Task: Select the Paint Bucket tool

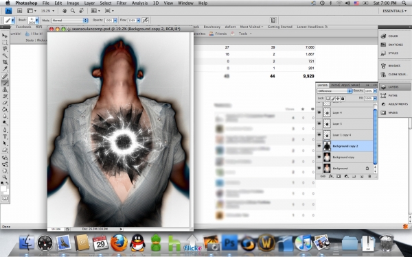Action: click(x=5, y=110)
